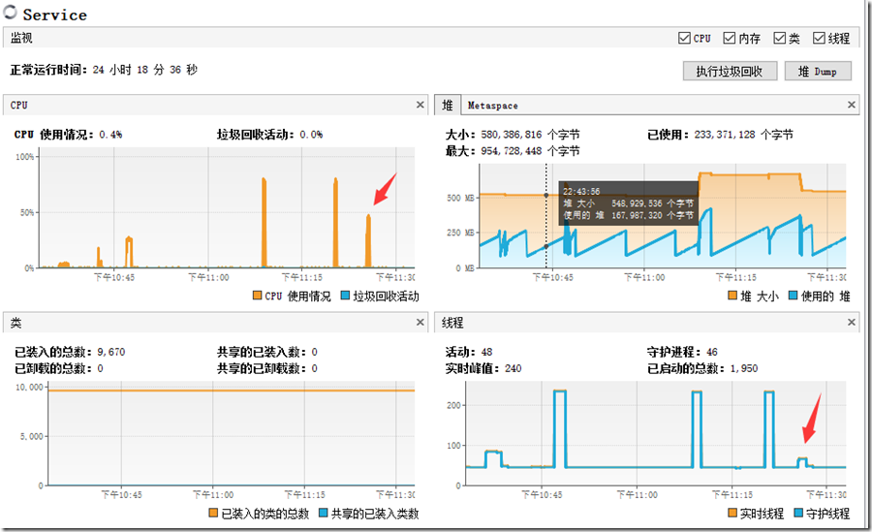Click the 守护进程 46 value
The height and width of the screenshot is (532, 872).
[712, 353]
